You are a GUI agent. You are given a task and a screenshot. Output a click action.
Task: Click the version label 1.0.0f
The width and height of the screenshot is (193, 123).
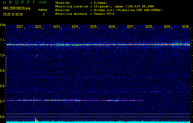(42, 2)
